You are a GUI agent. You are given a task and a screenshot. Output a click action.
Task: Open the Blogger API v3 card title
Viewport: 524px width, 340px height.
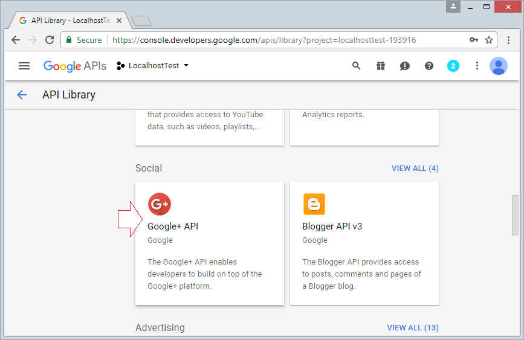tap(332, 226)
